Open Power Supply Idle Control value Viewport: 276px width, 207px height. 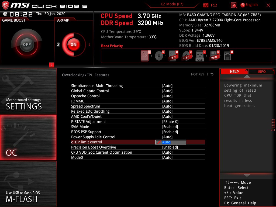(x=167, y=137)
